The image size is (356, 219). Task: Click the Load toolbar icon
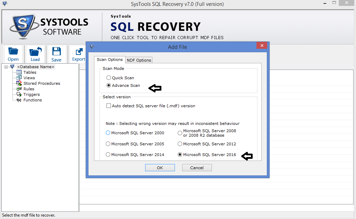pyautogui.click(x=35, y=54)
